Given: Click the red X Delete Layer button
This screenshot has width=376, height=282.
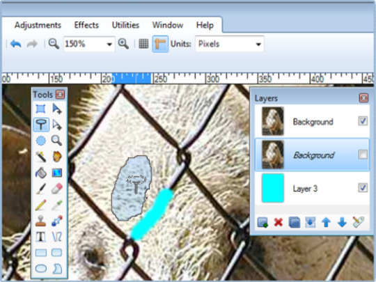Looking at the screenshot, I should pyautogui.click(x=279, y=222).
